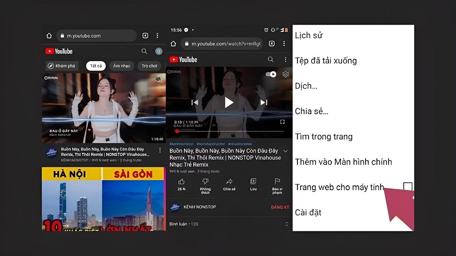Click the like thumbs-up button
This screenshot has width=456, height=256.
click(x=181, y=182)
